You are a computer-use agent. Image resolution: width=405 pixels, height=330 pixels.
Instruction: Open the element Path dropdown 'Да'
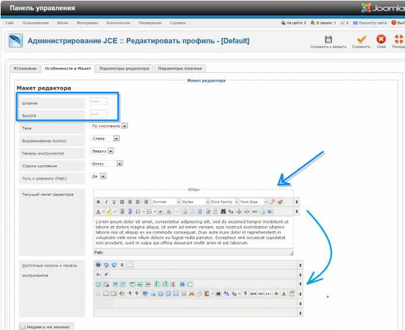pyautogui.click(x=99, y=176)
